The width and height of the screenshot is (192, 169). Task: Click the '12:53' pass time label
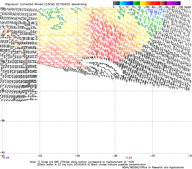[x=129, y=158]
